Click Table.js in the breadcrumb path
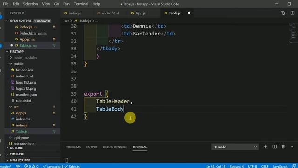This screenshot has height=168, width=298. [85, 21]
